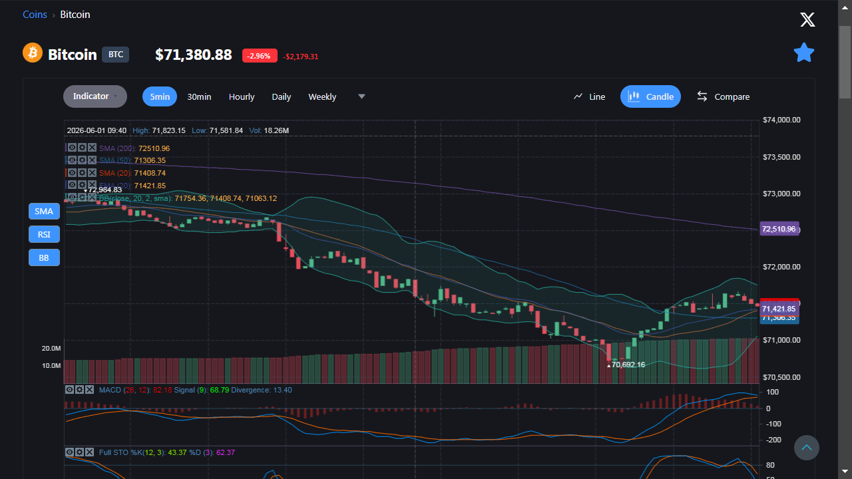Image resolution: width=852 pixels, height=479 pixels.
Task: Open settings gear for SMA (20)
Action: point(82,172)
